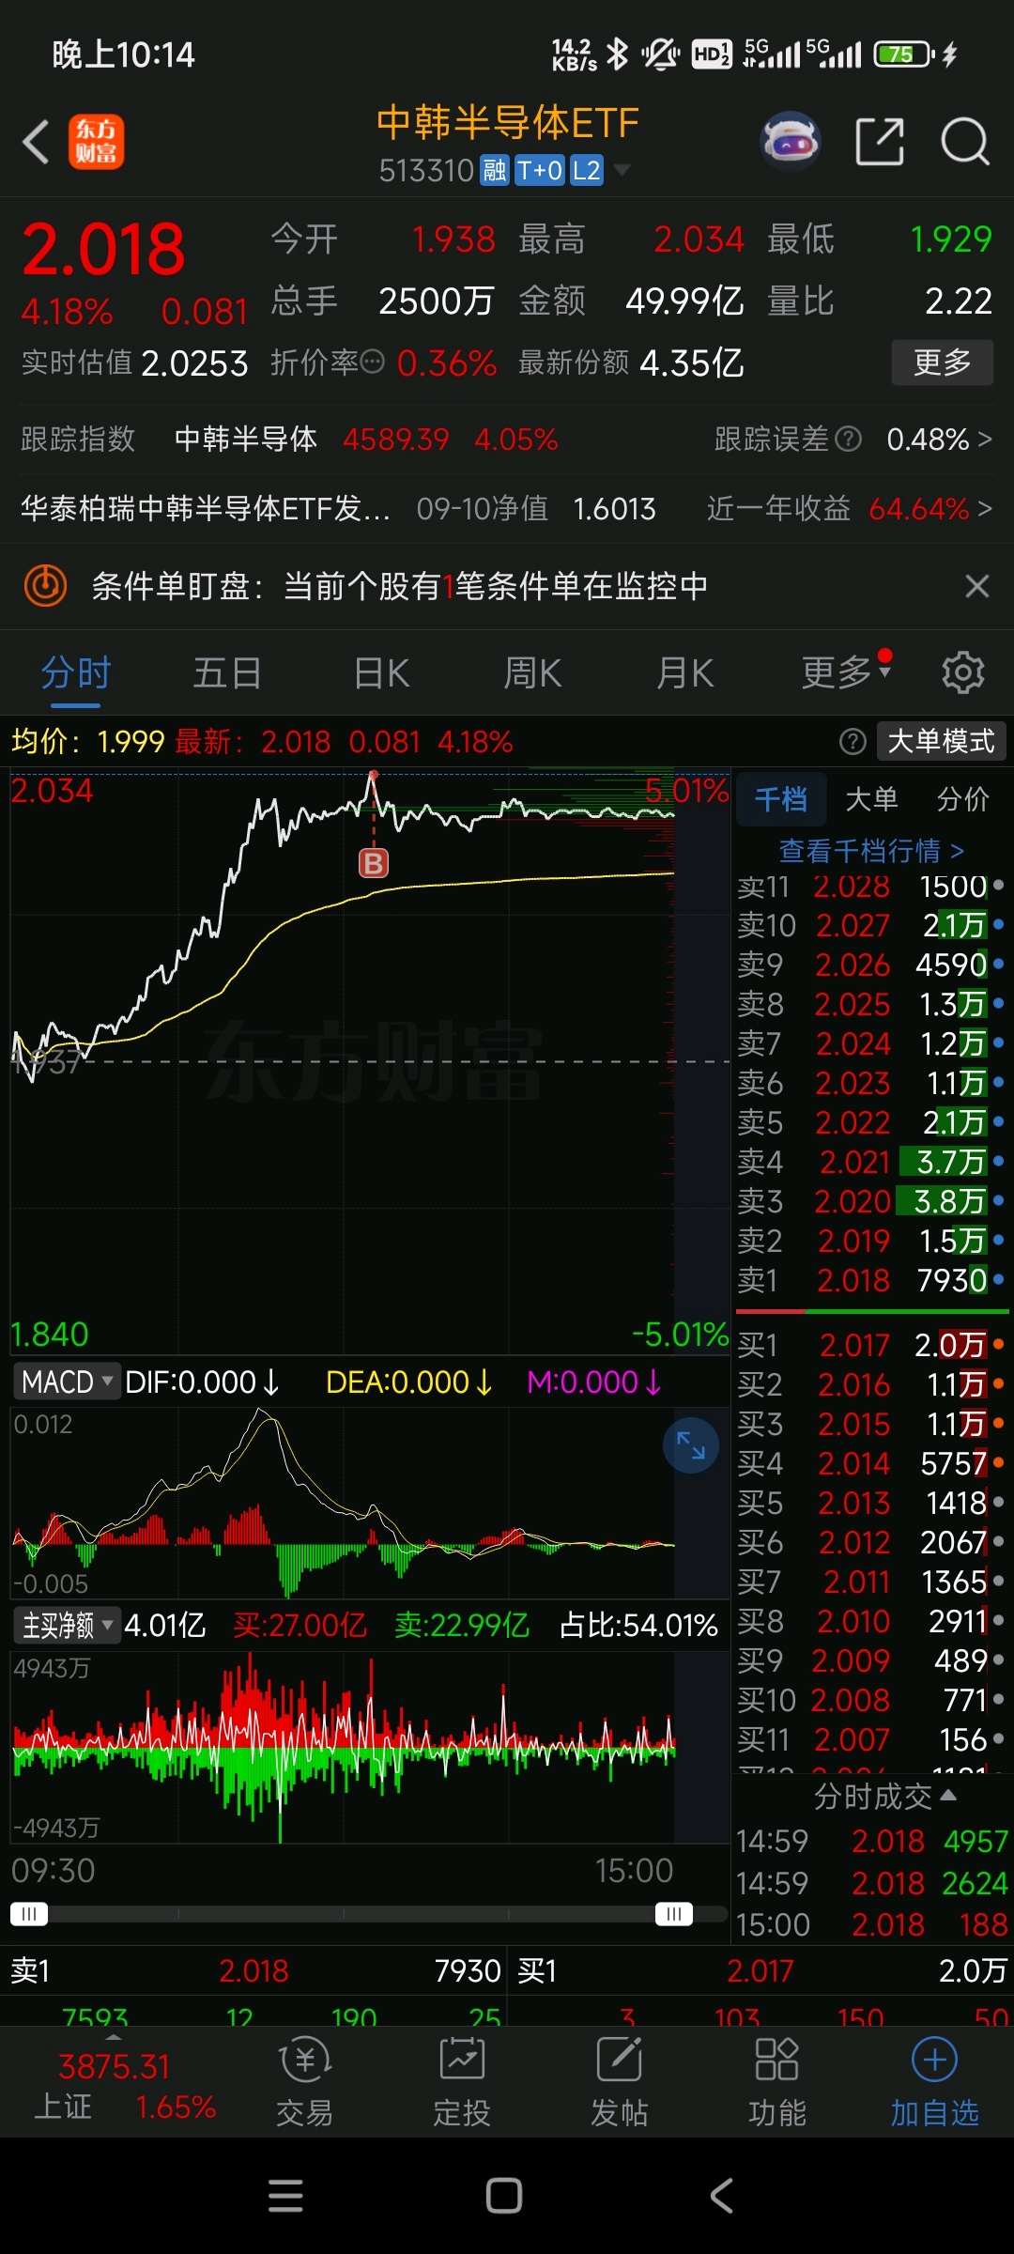Viewport: 1014px width, 2254px height.
Task: Tap Android home square button
Action: pos(504,2195)
